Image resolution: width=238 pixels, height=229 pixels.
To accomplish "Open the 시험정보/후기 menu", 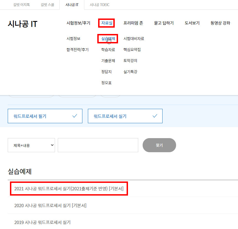I will (x=78, y=23).
